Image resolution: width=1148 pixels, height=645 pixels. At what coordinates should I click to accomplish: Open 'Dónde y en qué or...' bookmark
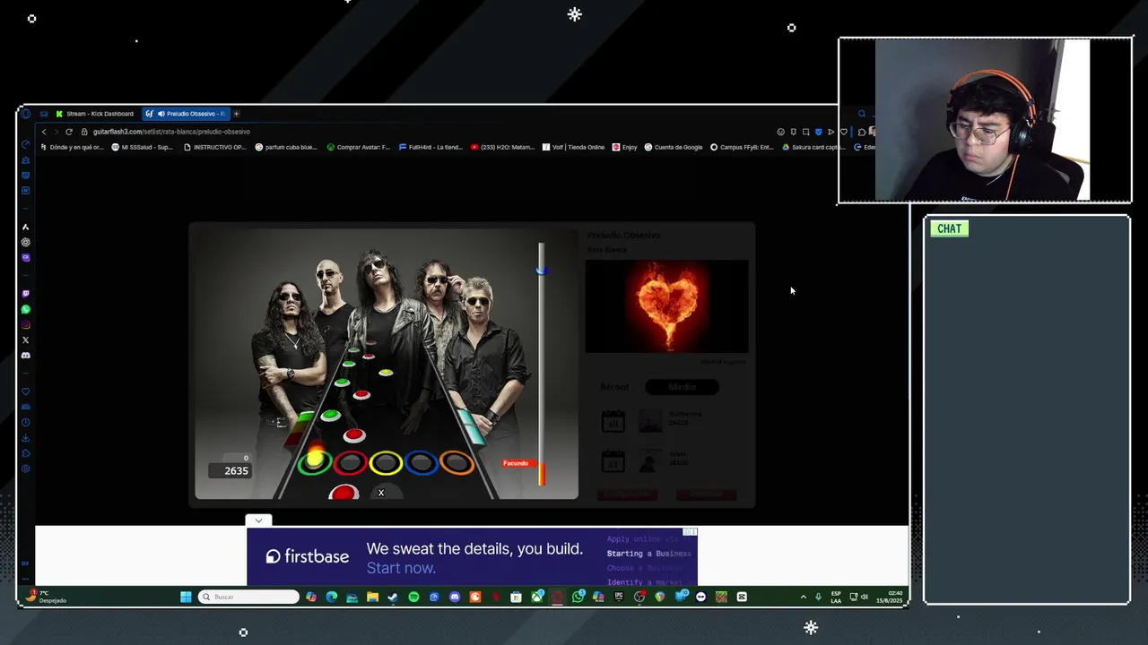[x=73, y=147]
